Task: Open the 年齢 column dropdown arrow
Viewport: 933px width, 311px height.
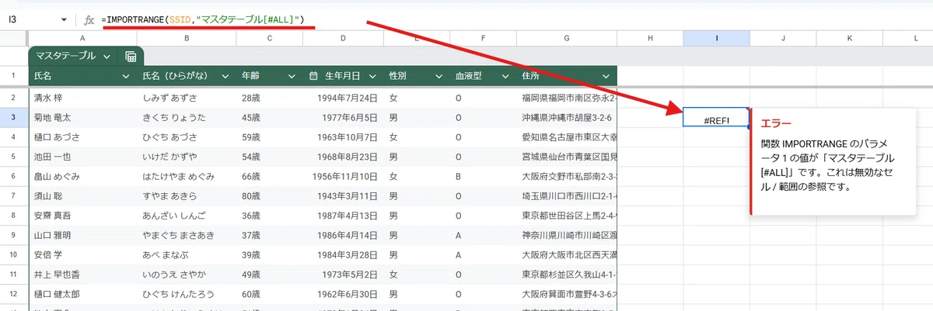Action: click(292, 76)
